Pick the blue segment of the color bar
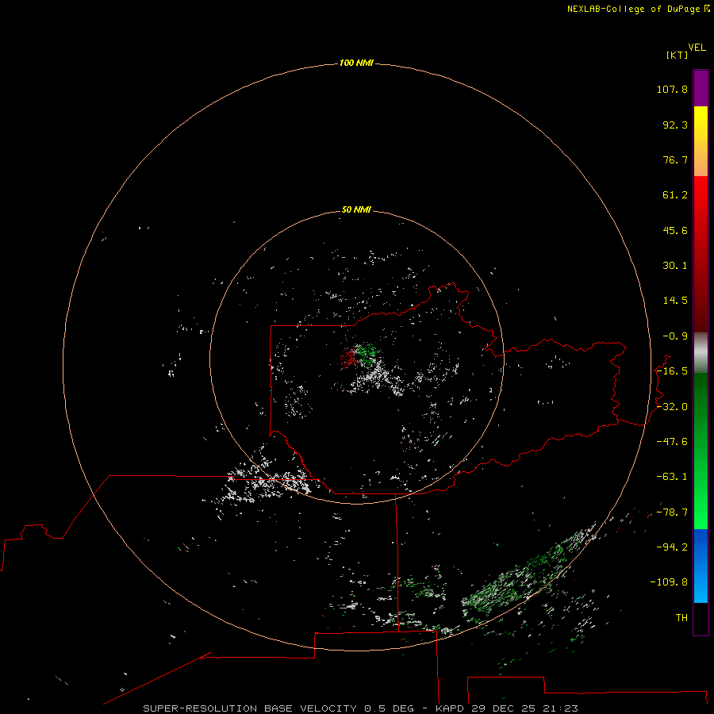Viewport: 714px width, 714px height. click(x=701, y=566)
